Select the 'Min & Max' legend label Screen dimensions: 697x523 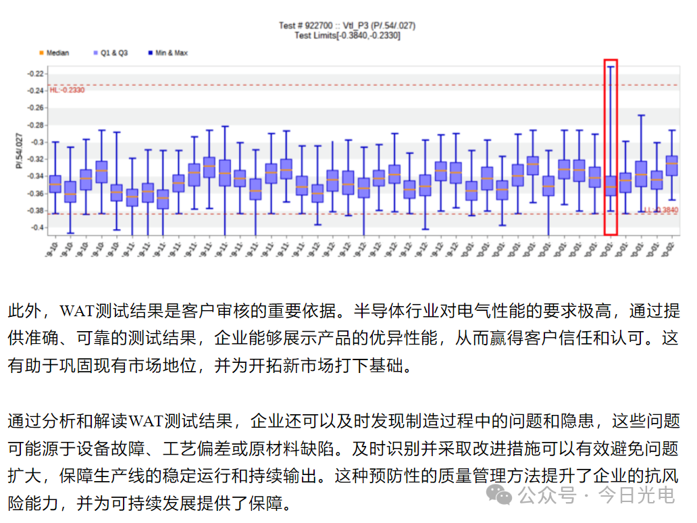172,53
